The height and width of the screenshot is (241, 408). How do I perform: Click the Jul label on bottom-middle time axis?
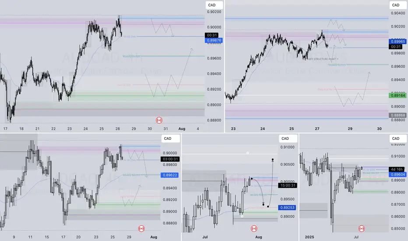coord(205,237)
